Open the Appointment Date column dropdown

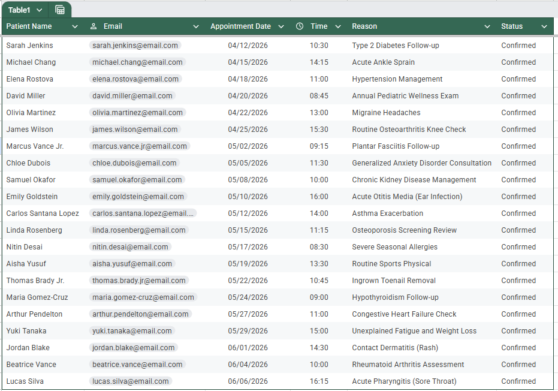coord(281,26)
